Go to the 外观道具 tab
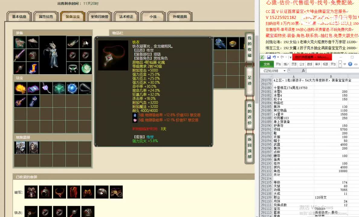The image size is (359, 217). click(x=180, y=17)
